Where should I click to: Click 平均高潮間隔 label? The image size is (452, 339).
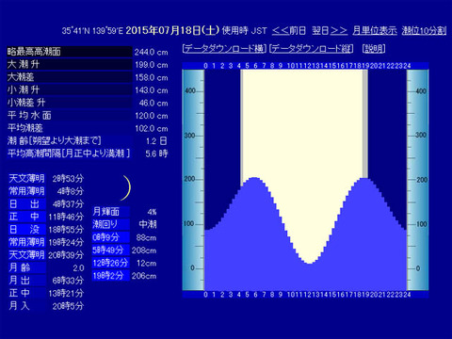[69, 153]
